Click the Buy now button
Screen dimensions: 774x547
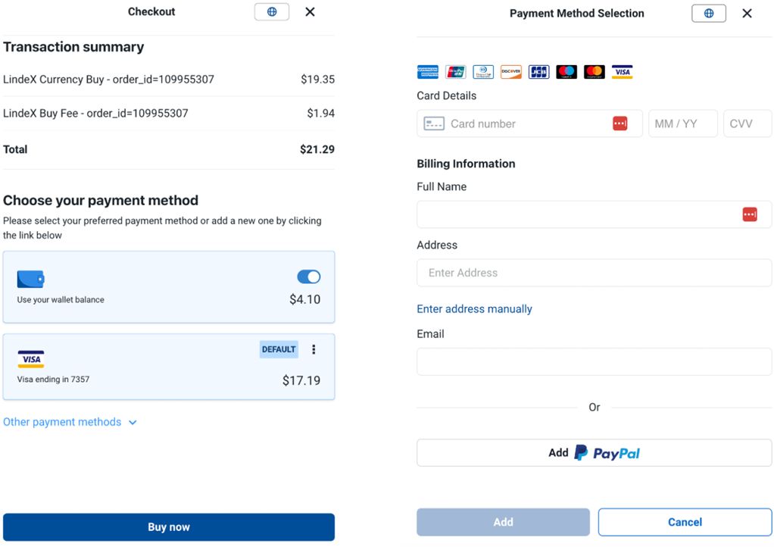pyautogui.click(x=169, y=527)
